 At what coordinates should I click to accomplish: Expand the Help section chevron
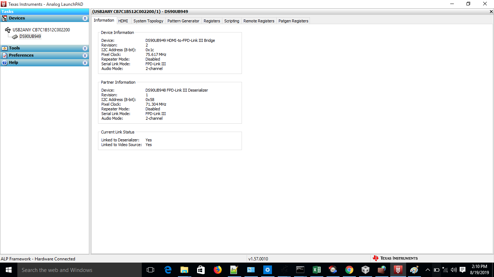(85, 63)
